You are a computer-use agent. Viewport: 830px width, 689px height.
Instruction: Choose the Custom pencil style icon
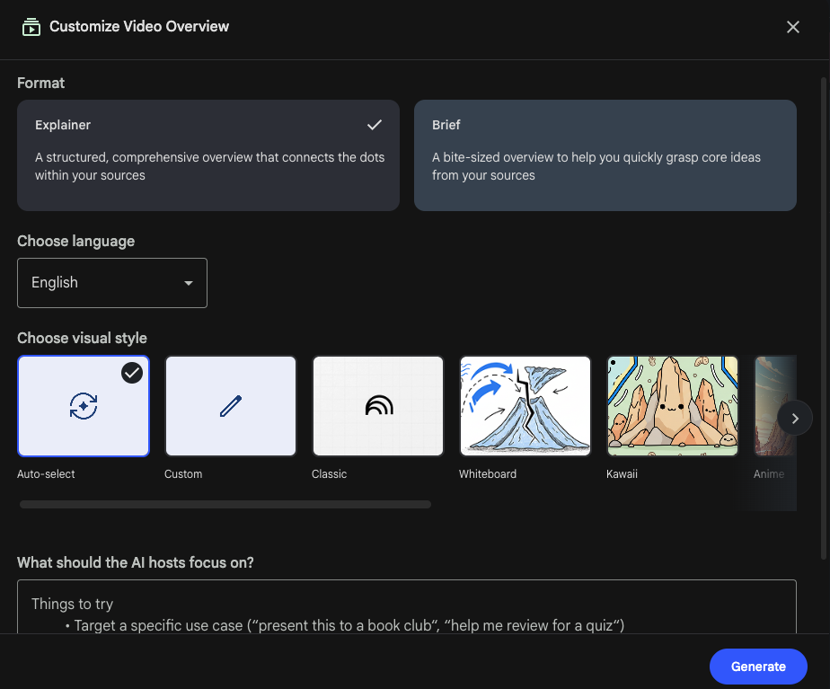pyautogui.click(x=231, y=406)
